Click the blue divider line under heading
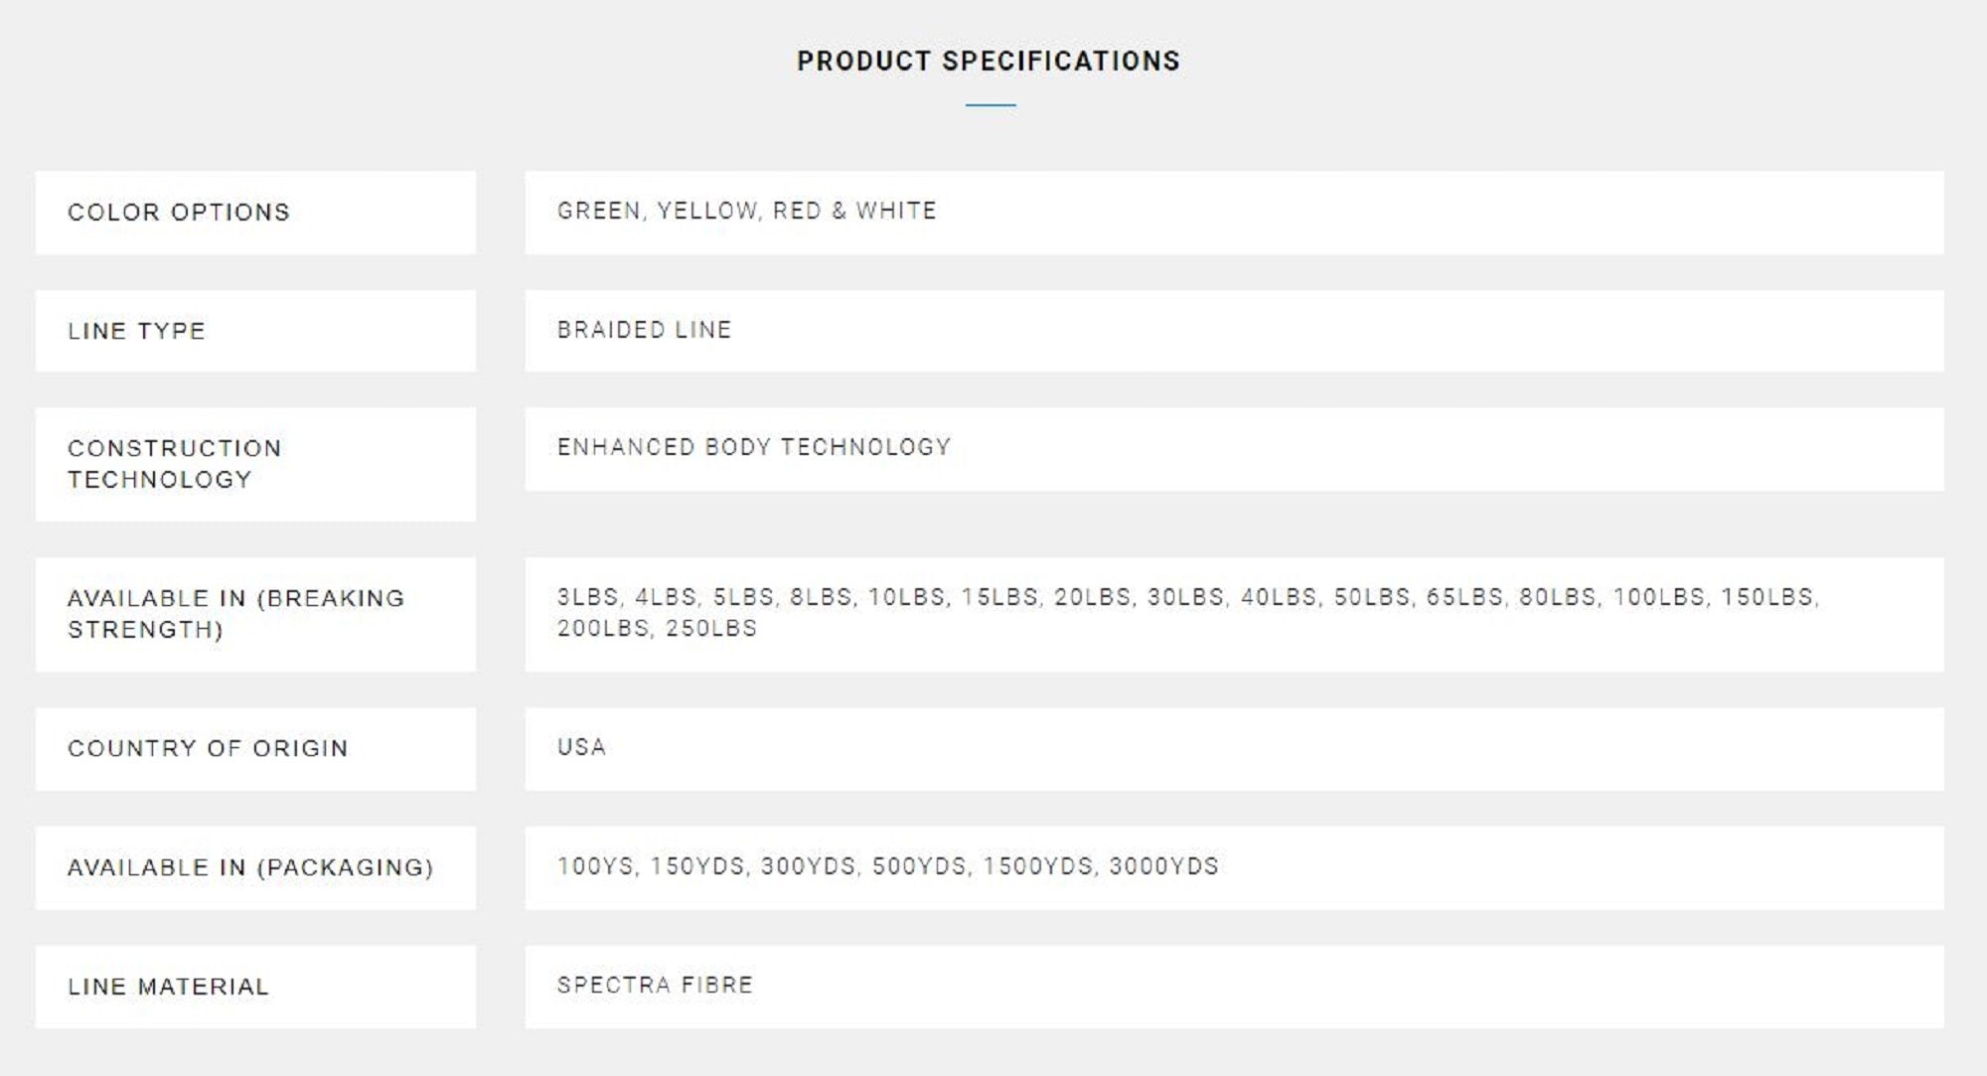The width and height of the screenshot is (1987, 1076). coord(991,104)
